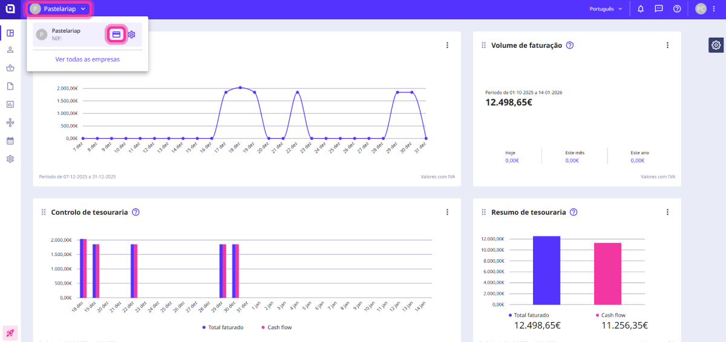
Task: Click the Ver todas as empresas link
Action: (88, 59)
